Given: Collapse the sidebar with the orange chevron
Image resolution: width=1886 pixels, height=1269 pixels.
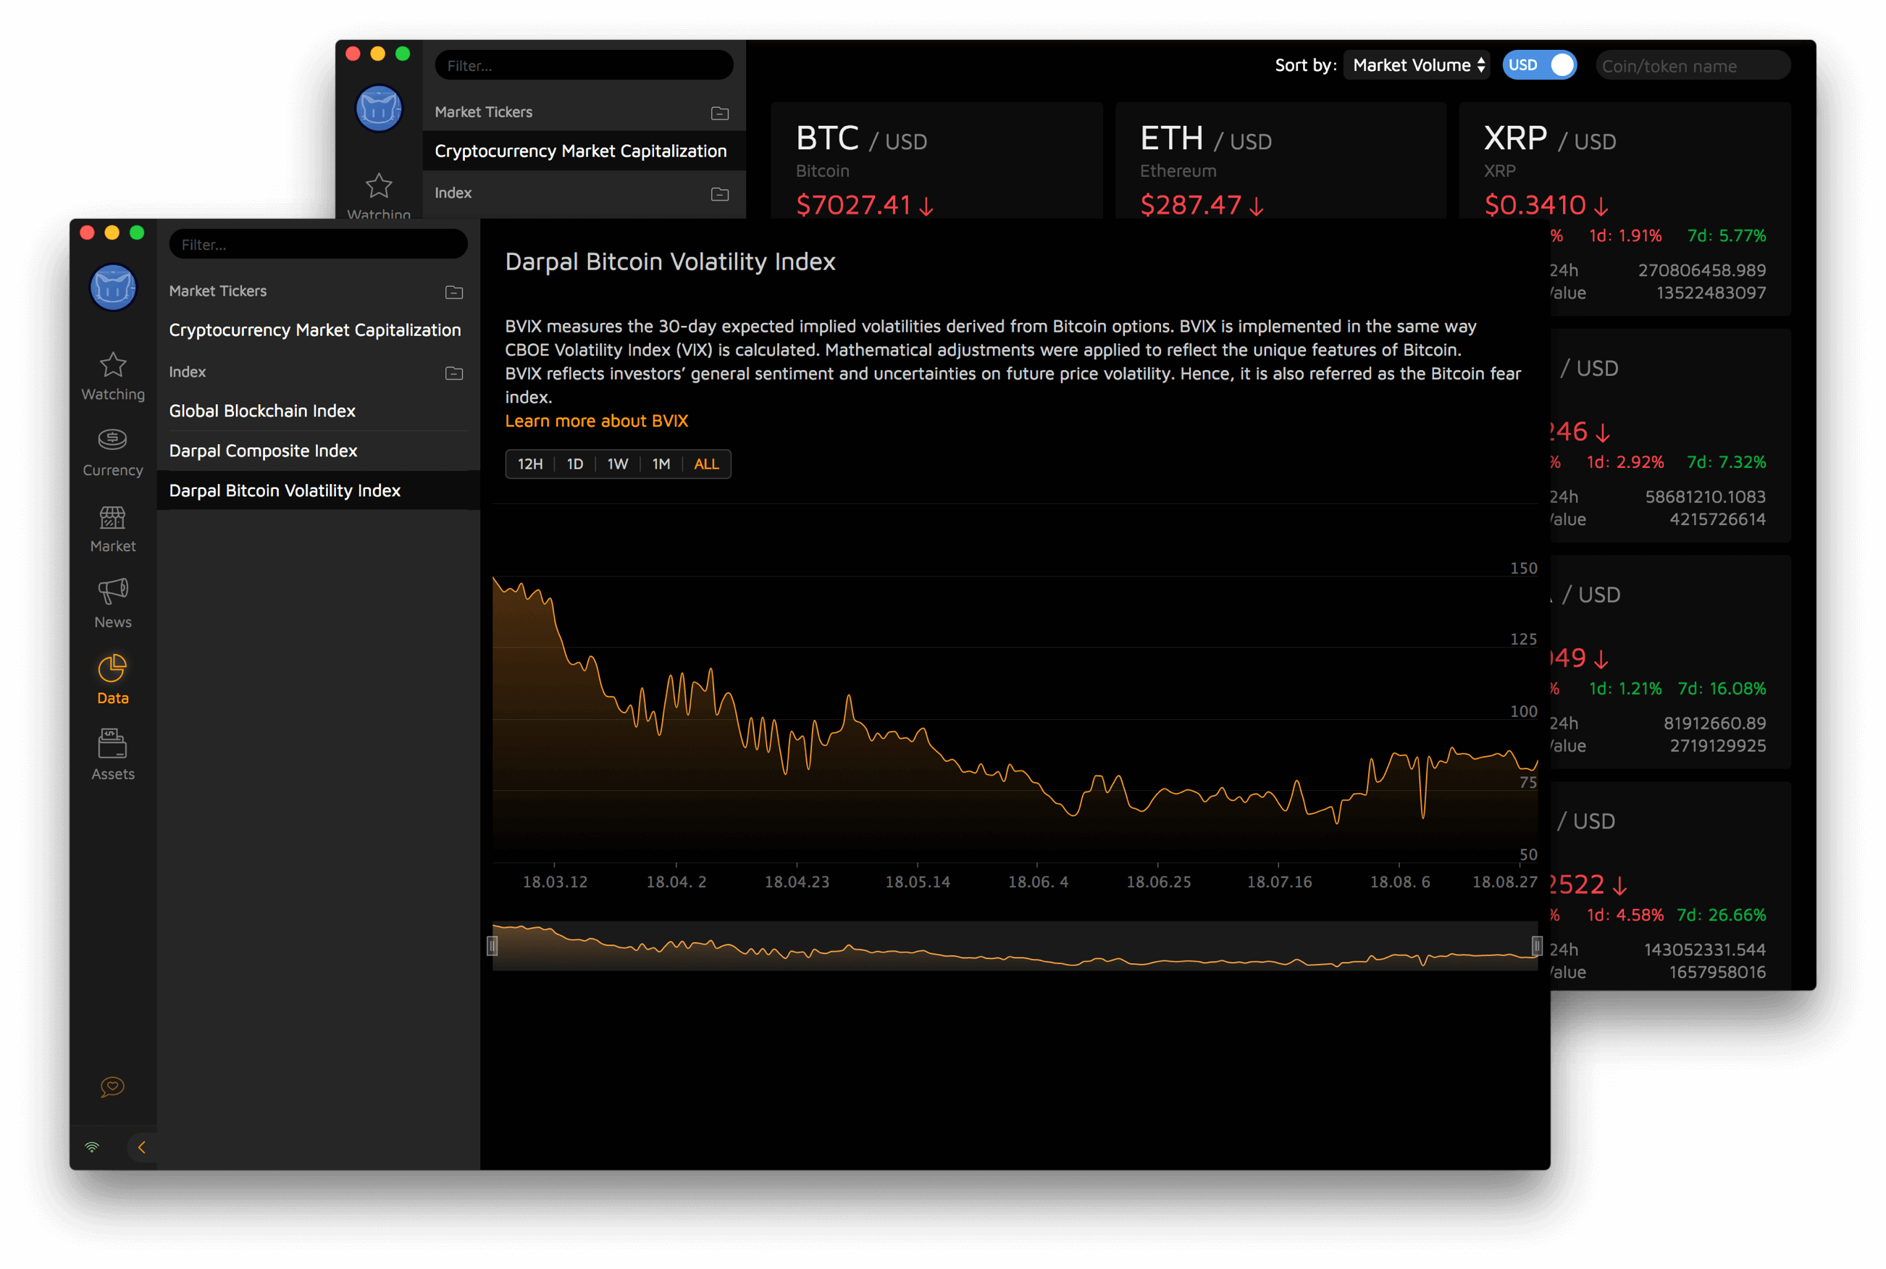Looking at the screenshot, I should click(x=141, y=1147).
